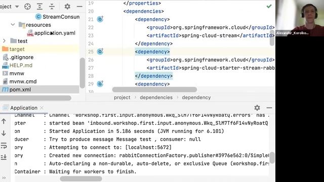This screenshot has width=324, height=182.
Task: Click Collapse All icon in Project toolbar
Action: tap(52, 7)
